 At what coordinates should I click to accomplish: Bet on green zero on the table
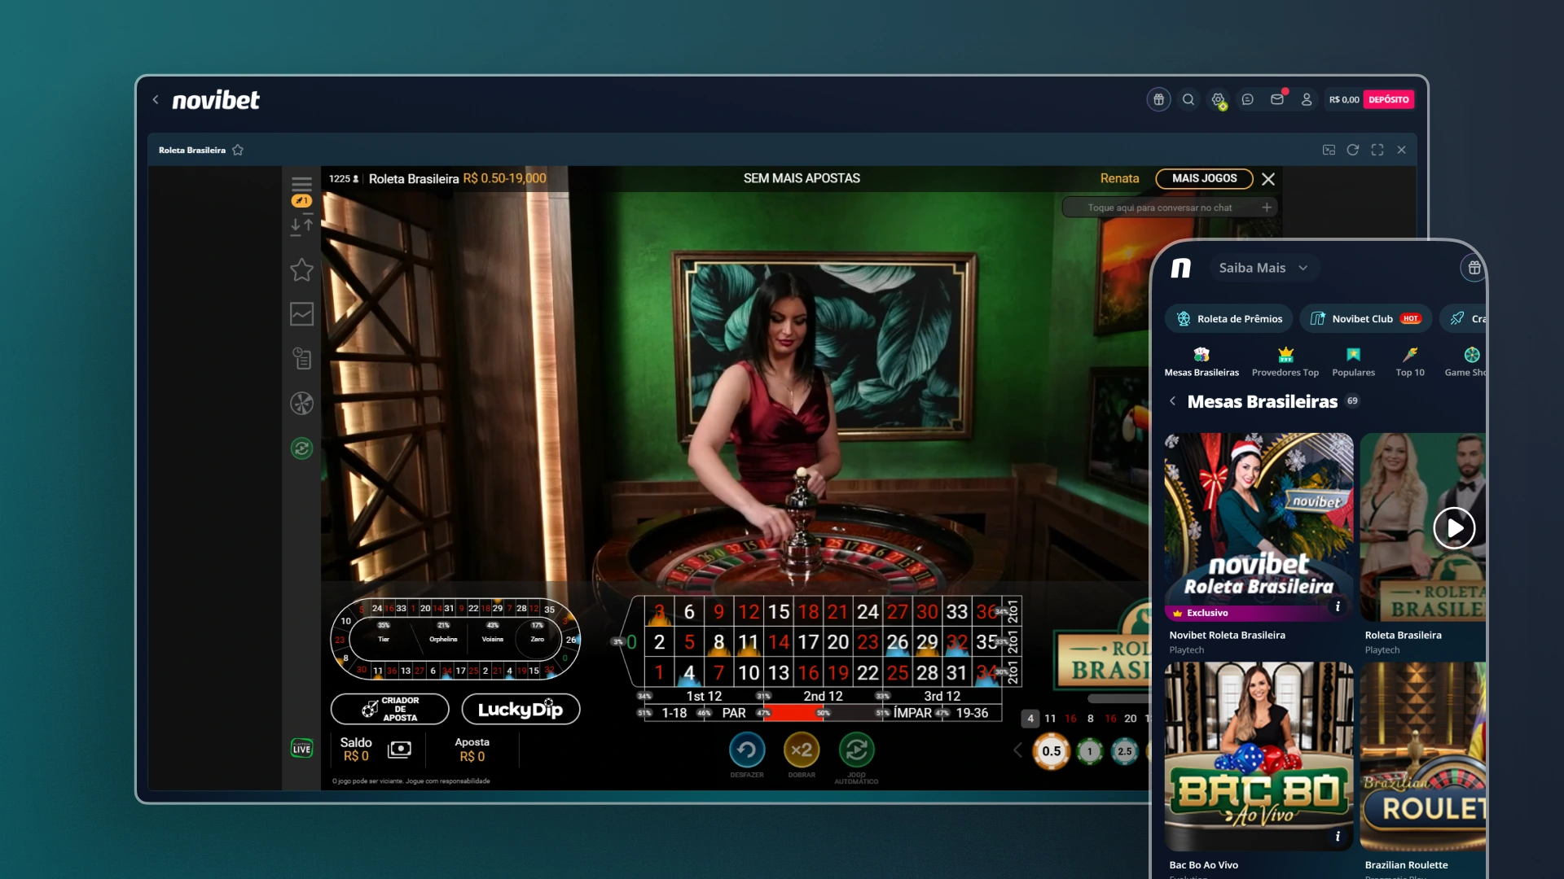630,642
